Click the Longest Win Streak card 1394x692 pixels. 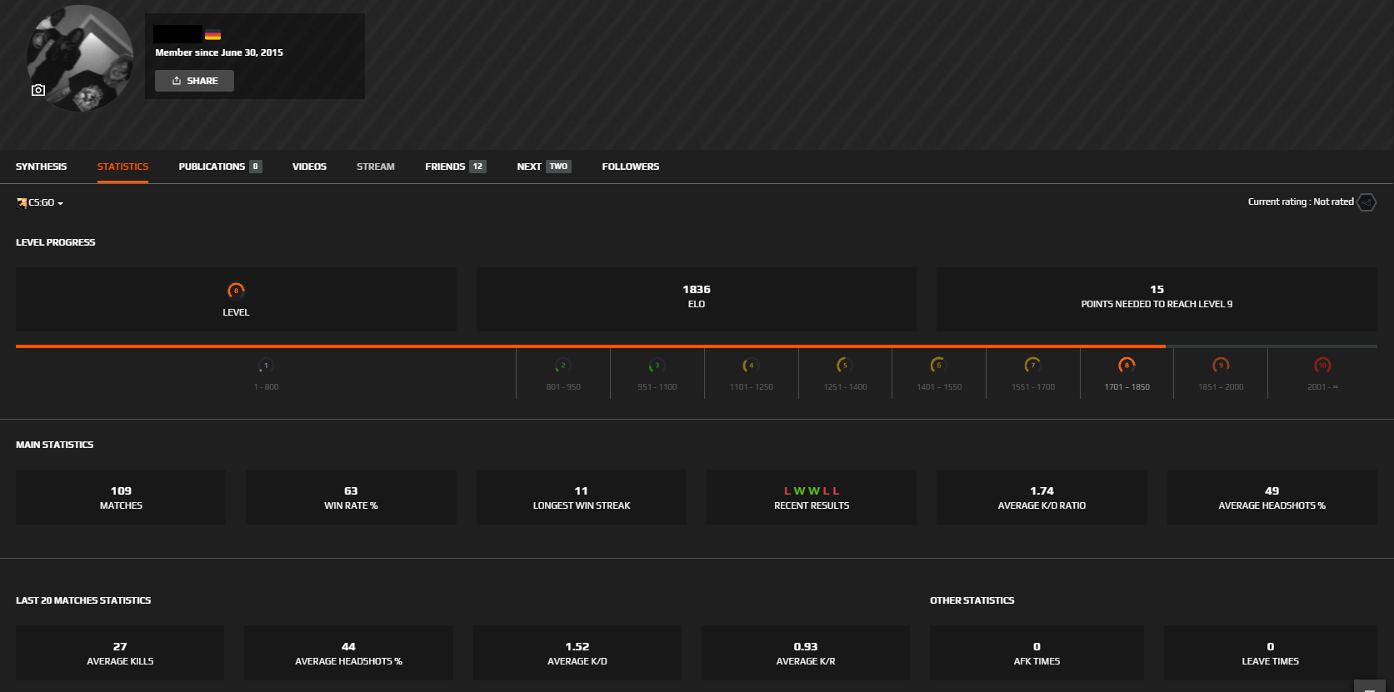[582, 497]
